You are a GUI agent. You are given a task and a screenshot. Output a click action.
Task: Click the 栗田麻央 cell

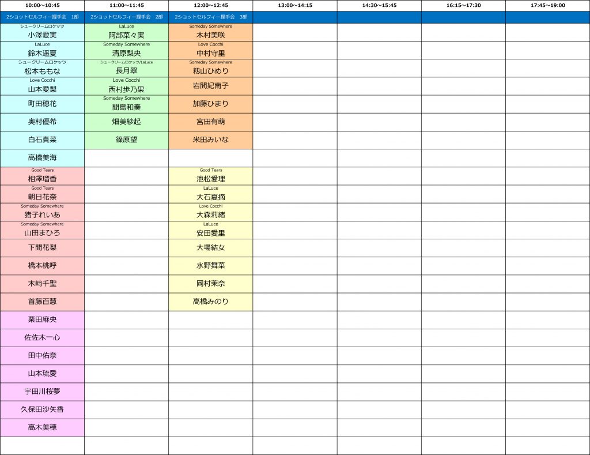pos(42,319)
